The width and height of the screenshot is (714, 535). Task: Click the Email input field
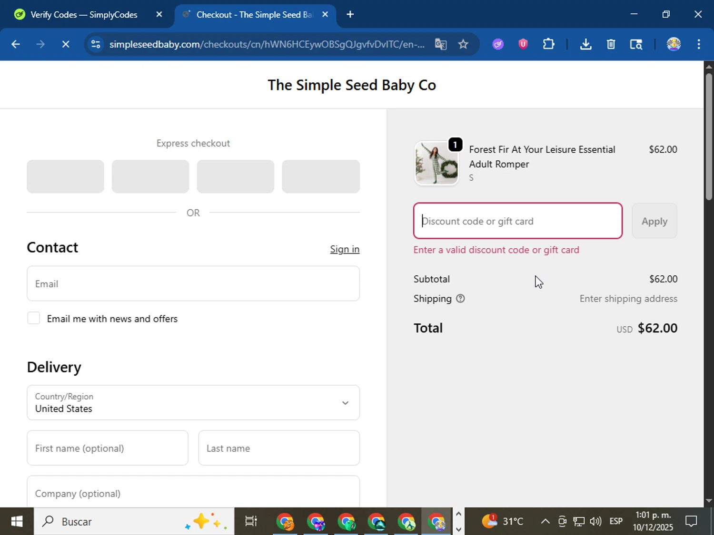[193, 284]
